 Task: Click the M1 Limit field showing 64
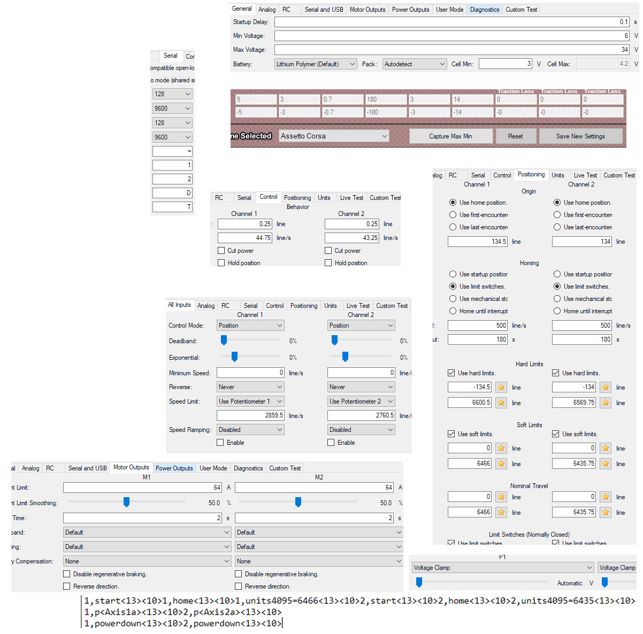pos(143,488)
